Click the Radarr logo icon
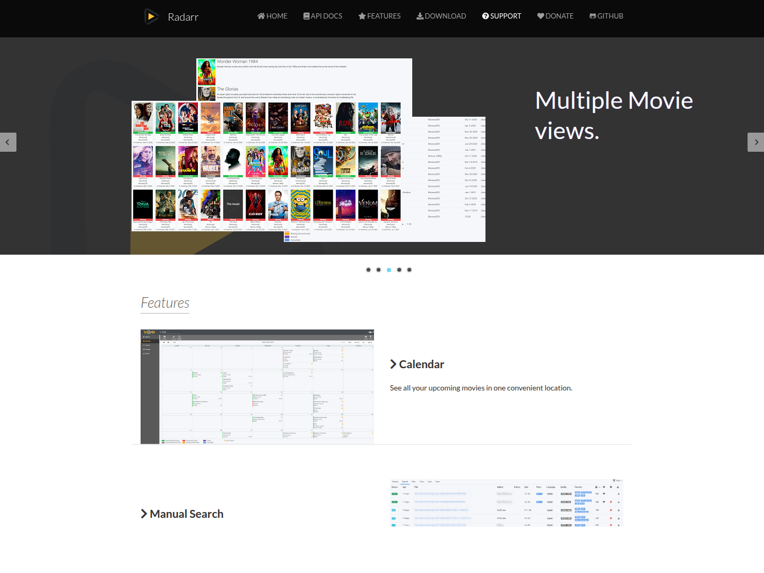 tap(152, 16)
